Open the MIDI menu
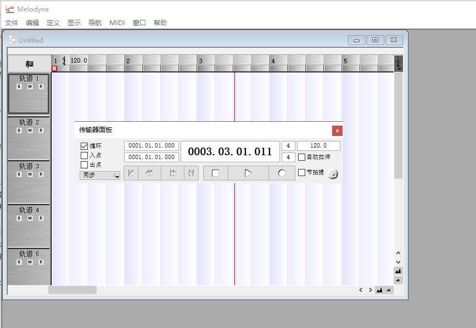This screenshot has width=476, height=328. coord(117,22)
